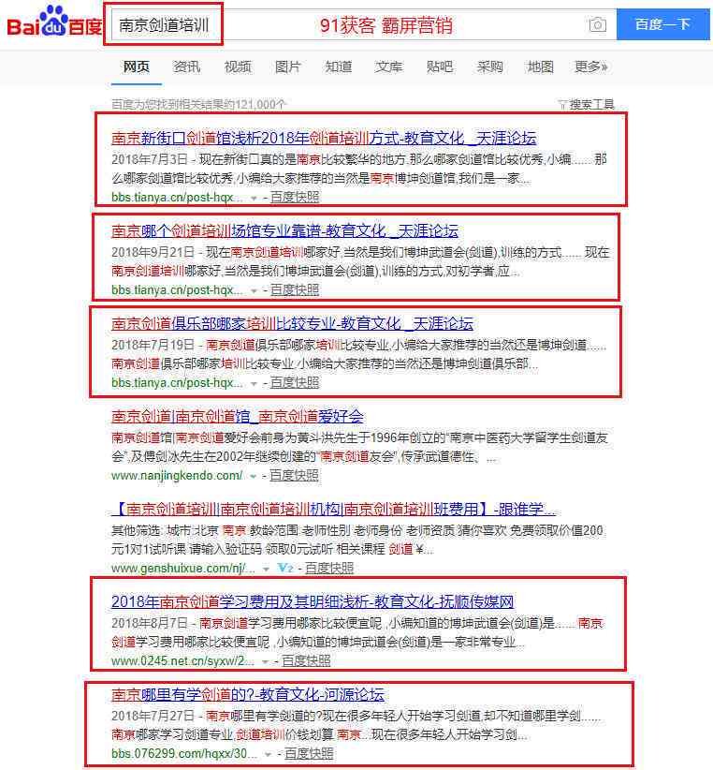Viewport: 713px width, 770px height.
Task: Switch to the 贴吧 tab
Action: pos(440,67)
